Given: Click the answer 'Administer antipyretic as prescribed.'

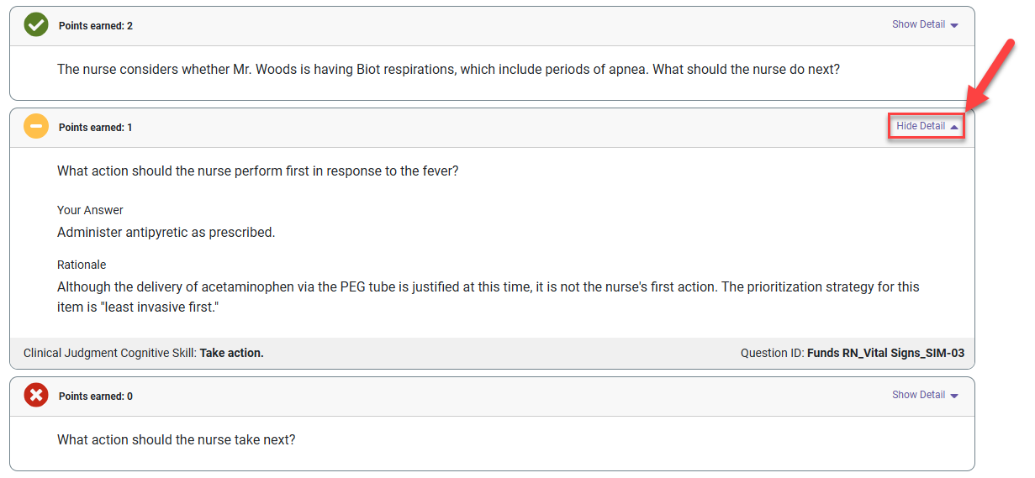Looking at the screenshot, I should point(166,233).
